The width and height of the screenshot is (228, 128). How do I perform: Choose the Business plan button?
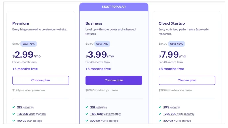point(114,80)
